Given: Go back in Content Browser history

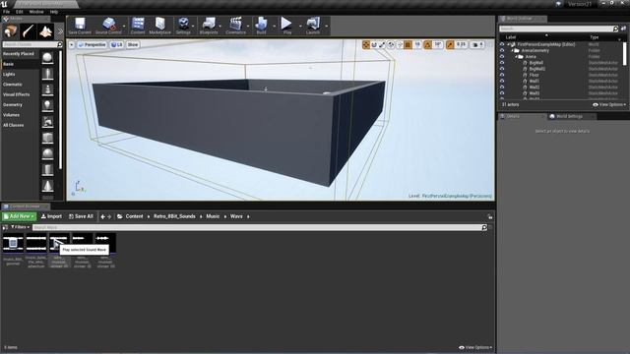Looking at the screenshot, I should click(x=102, y=216).
